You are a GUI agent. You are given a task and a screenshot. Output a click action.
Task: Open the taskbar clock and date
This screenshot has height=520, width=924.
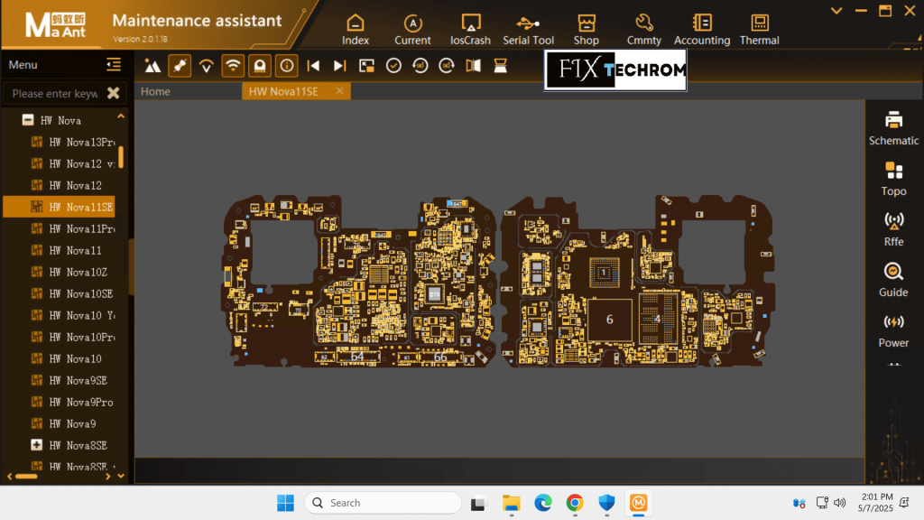(x=875, y=502)
